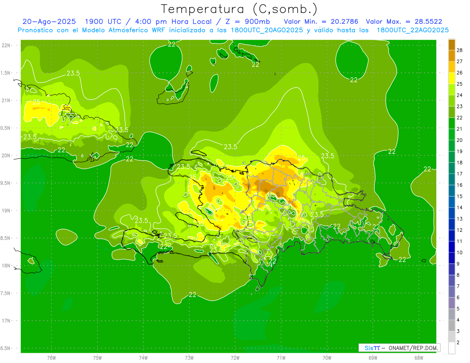Click the '20' label on the color scale
This screenshot has width=470, height=363.
(460, 140)
